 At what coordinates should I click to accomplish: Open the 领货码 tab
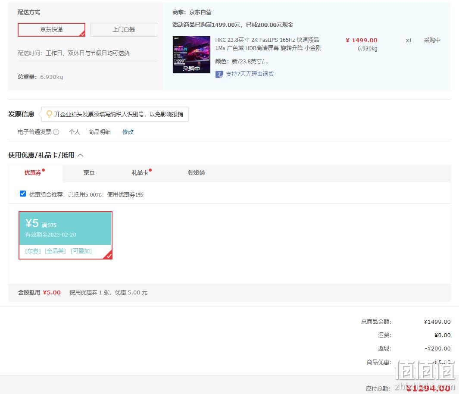(197, 173)
